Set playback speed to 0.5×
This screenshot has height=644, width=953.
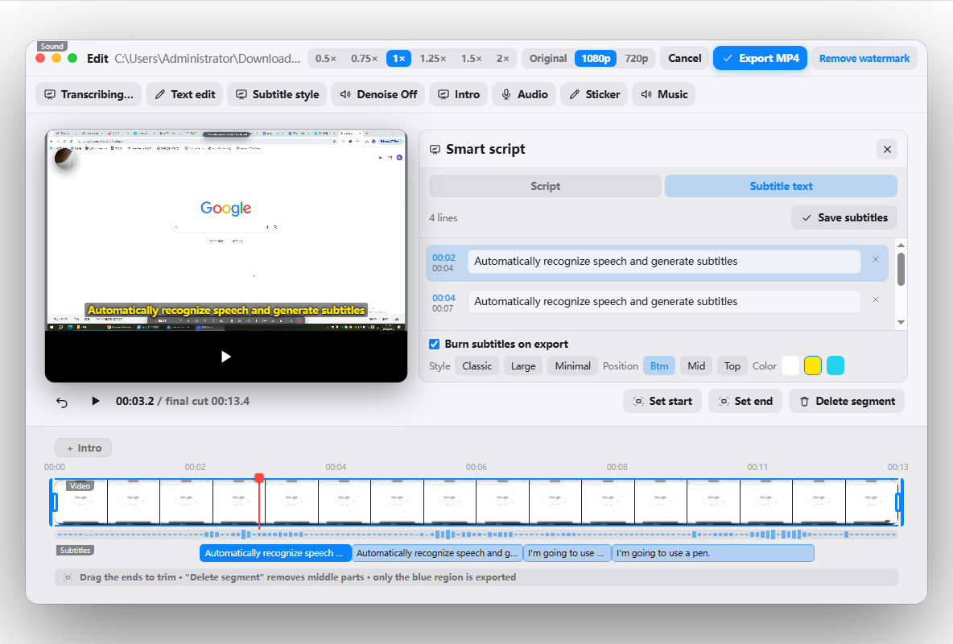[326, 59]
